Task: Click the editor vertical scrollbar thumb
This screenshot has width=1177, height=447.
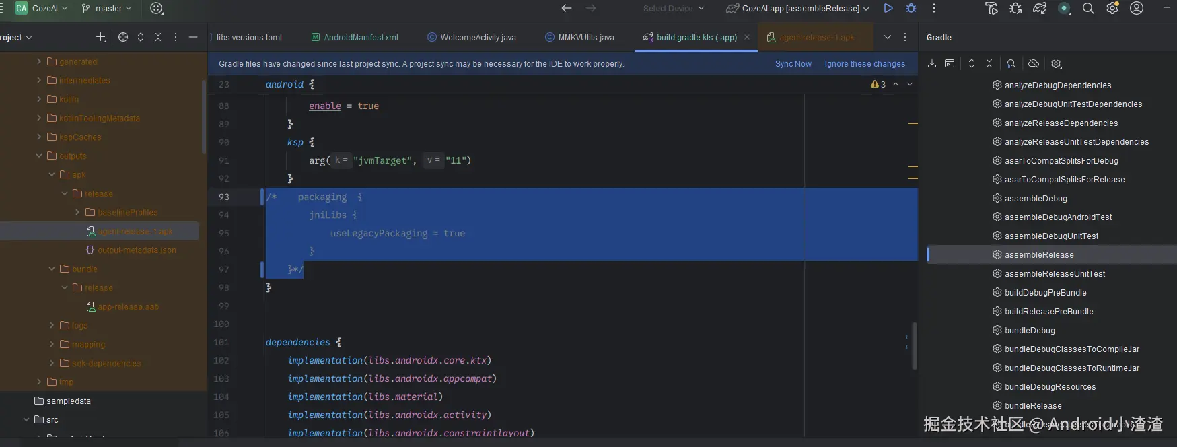Action: tap(915, 345)
